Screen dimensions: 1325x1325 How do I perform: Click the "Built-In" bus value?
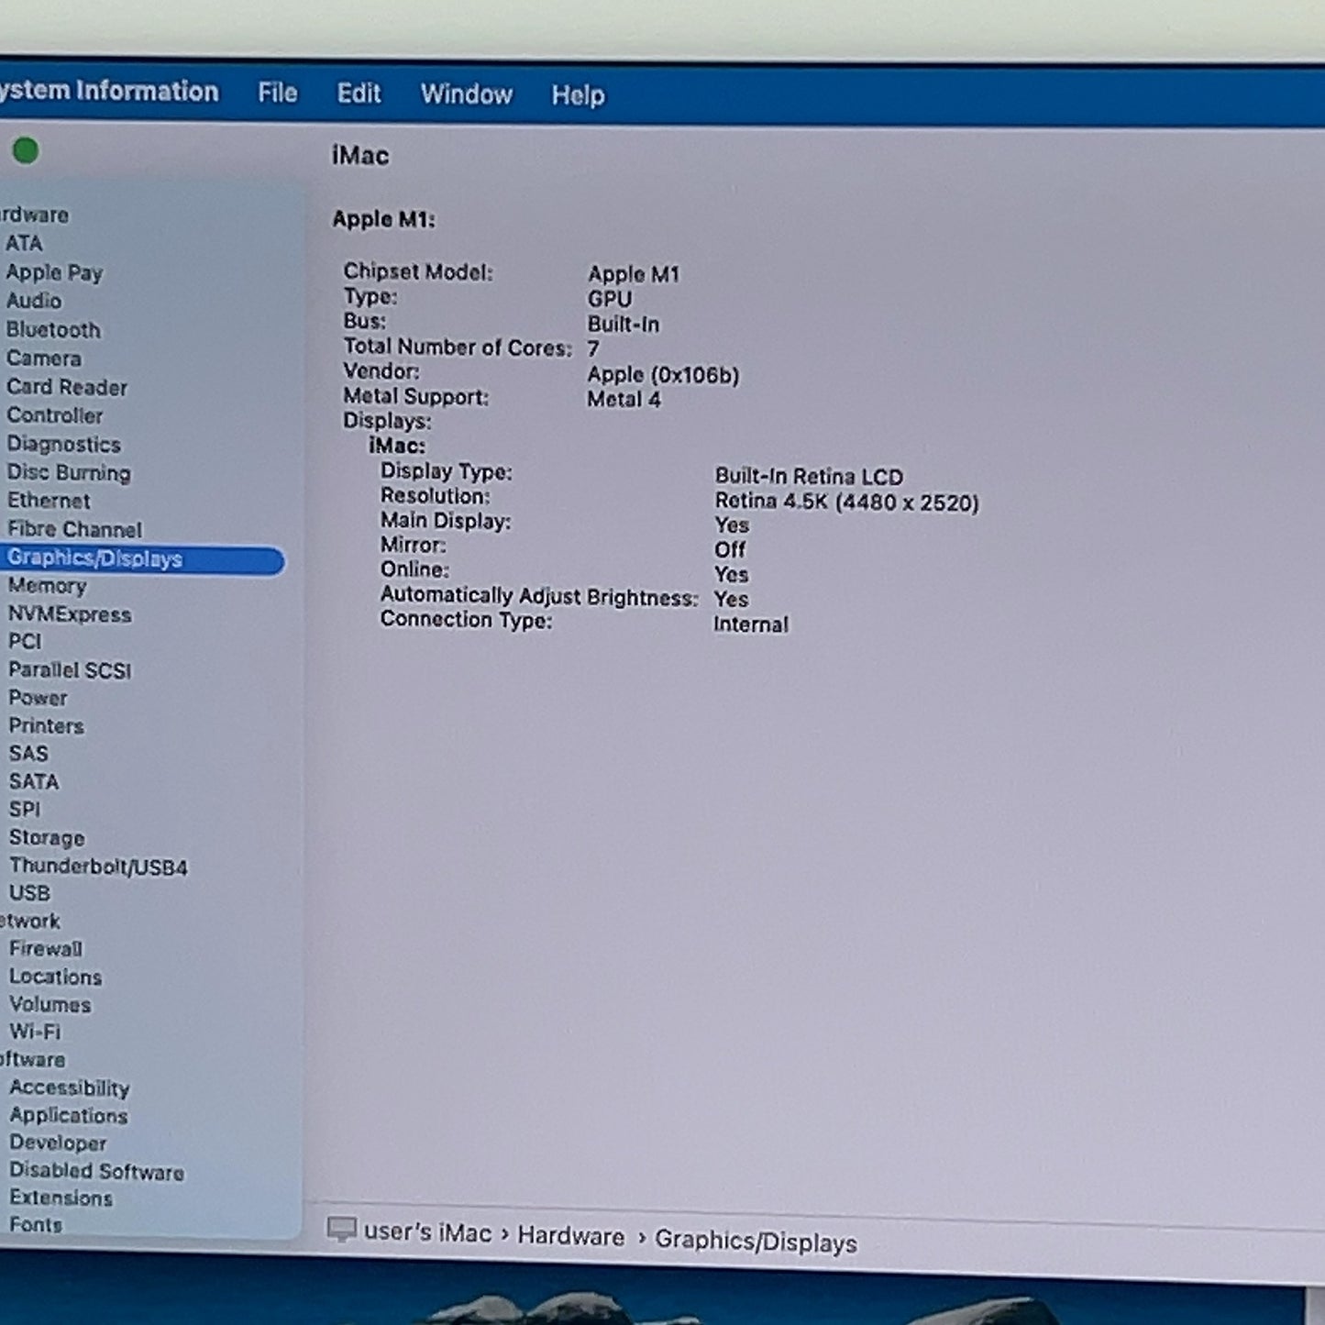point(623,325)
